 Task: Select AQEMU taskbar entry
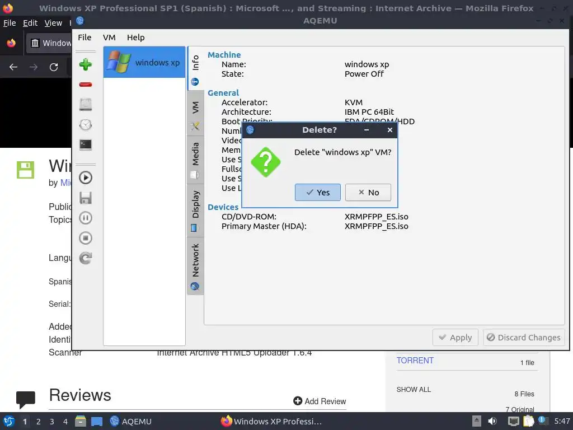pyautogui.click(x=130, y=421)
